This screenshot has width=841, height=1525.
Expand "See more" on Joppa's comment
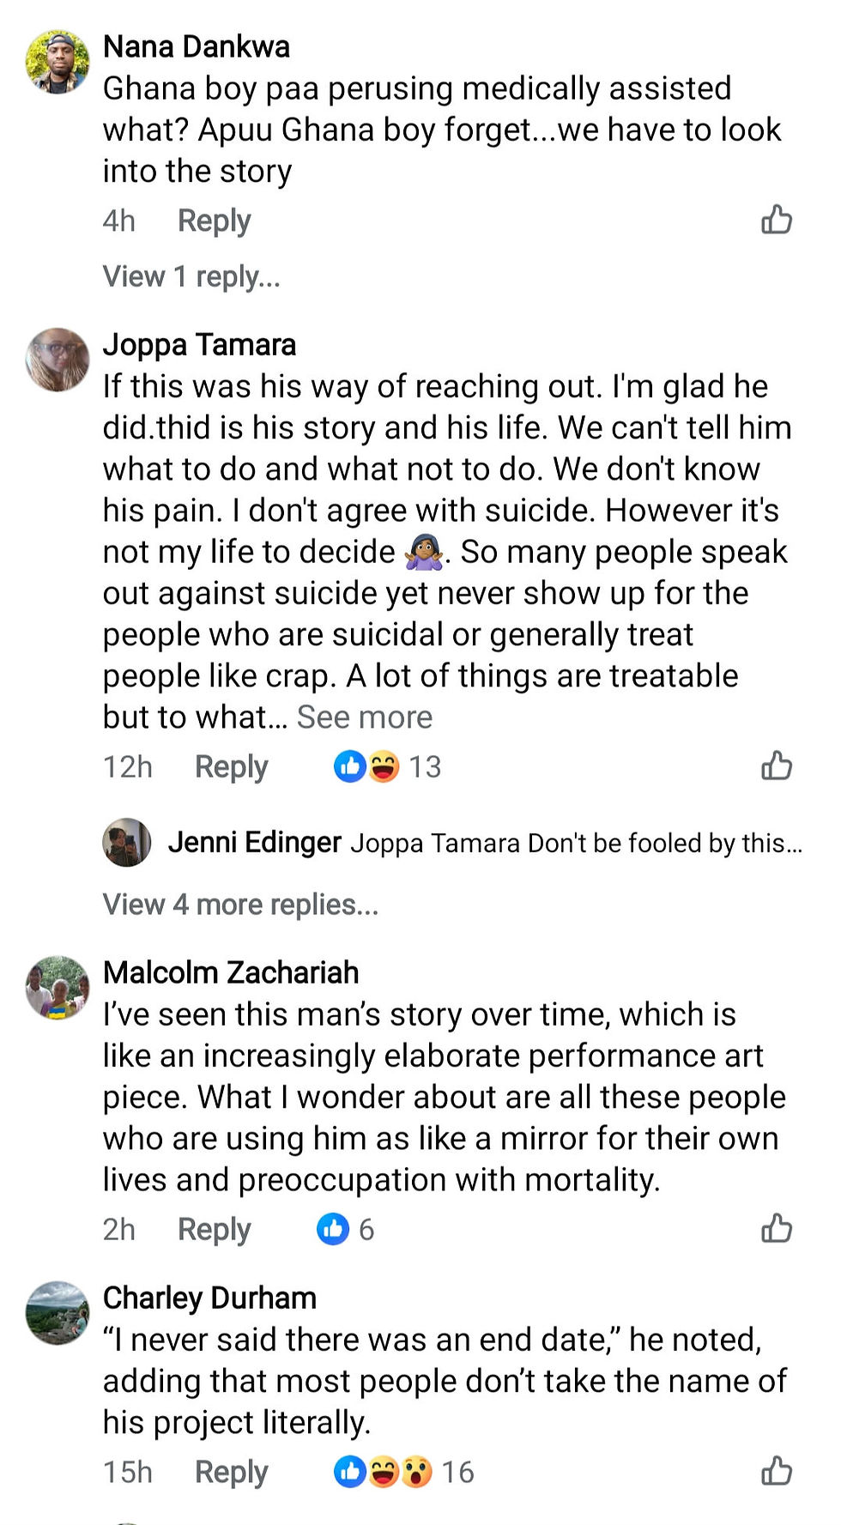pyautogui.click(x=365, y=717)
